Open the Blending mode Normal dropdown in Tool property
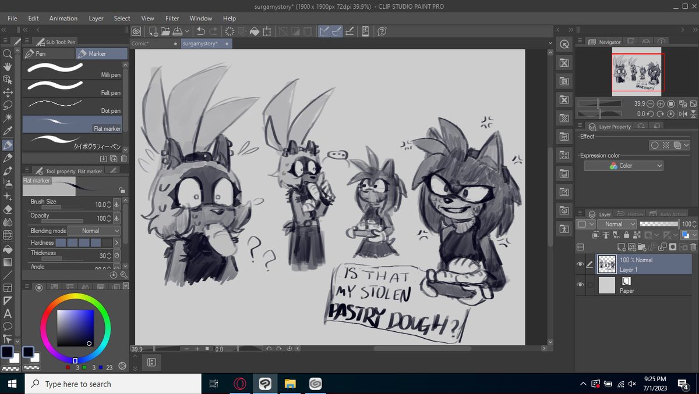Image resolution: width=699 pixels, height=394 pixels. (94, 231)
